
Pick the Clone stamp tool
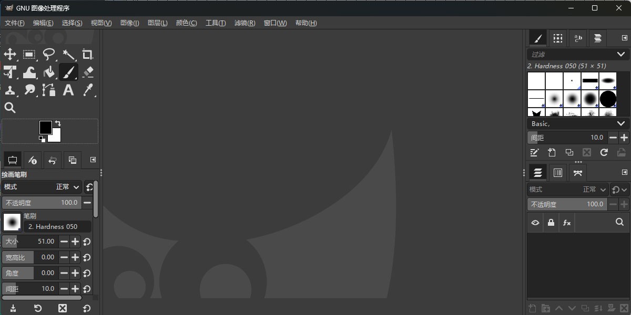11,90
